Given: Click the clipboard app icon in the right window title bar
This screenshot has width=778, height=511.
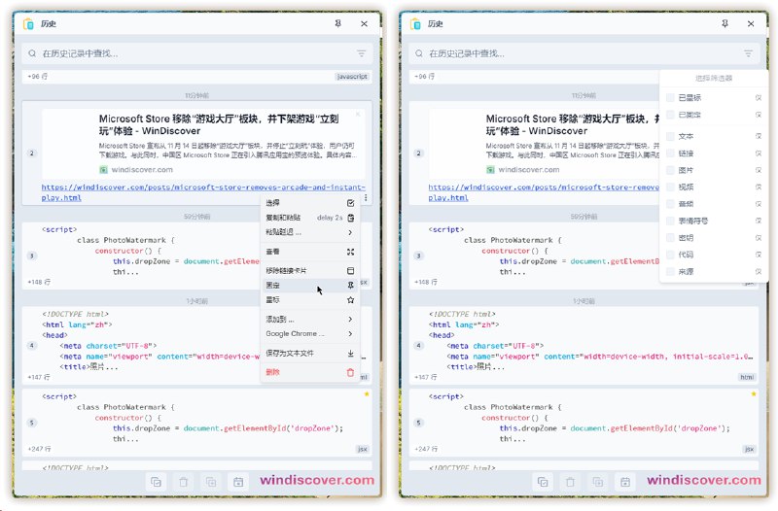Looking at the screenshot, I should coord(415,23).
